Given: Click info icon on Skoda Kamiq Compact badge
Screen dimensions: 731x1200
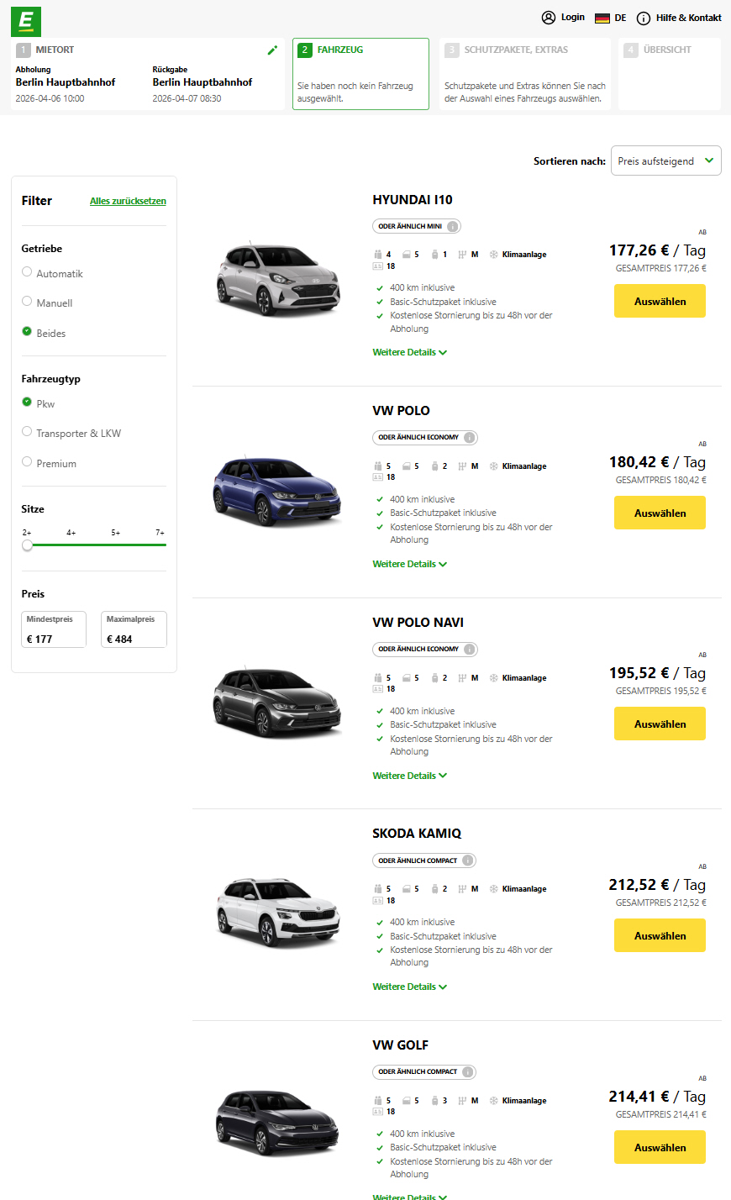Looking at the screenshot, I should click(468, 861).
